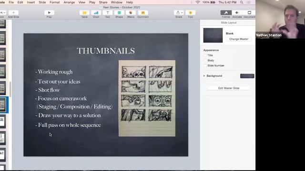The width and height of the screenshot is (305, 171).
Task: Open the Document inspector
Action: [249, 13]
